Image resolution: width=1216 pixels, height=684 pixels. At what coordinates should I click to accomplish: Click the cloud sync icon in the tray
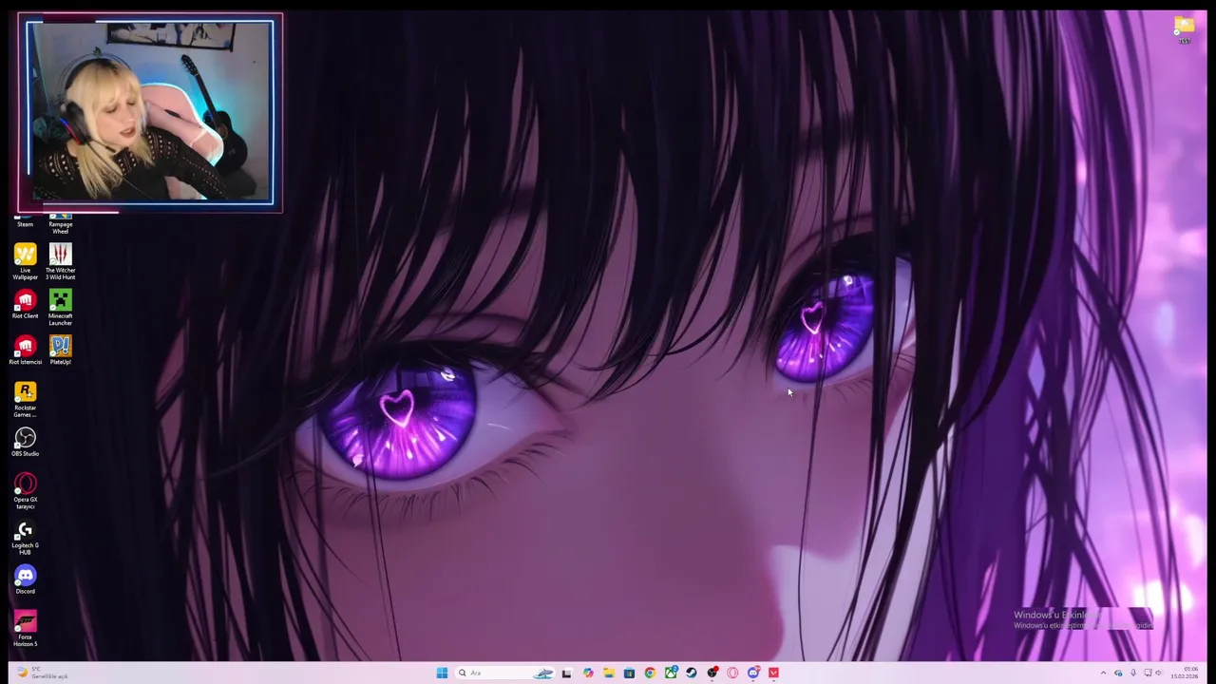pos(1118,673)
